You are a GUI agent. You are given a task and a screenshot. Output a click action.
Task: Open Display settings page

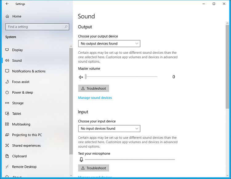[x=17, y=50]
